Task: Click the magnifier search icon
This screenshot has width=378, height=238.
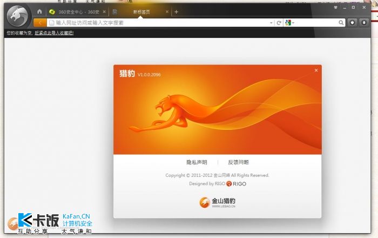Action: (341, 23)
